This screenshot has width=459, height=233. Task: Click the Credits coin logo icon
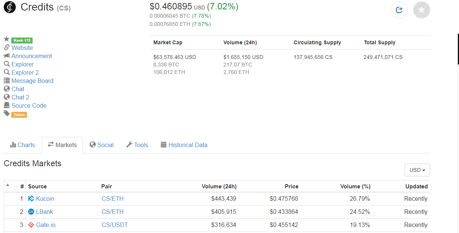tap(10, 7)
